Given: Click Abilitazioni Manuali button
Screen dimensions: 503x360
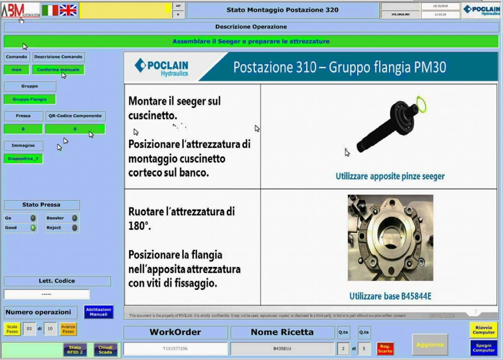Looking at the screenshot, I should 99,312.
